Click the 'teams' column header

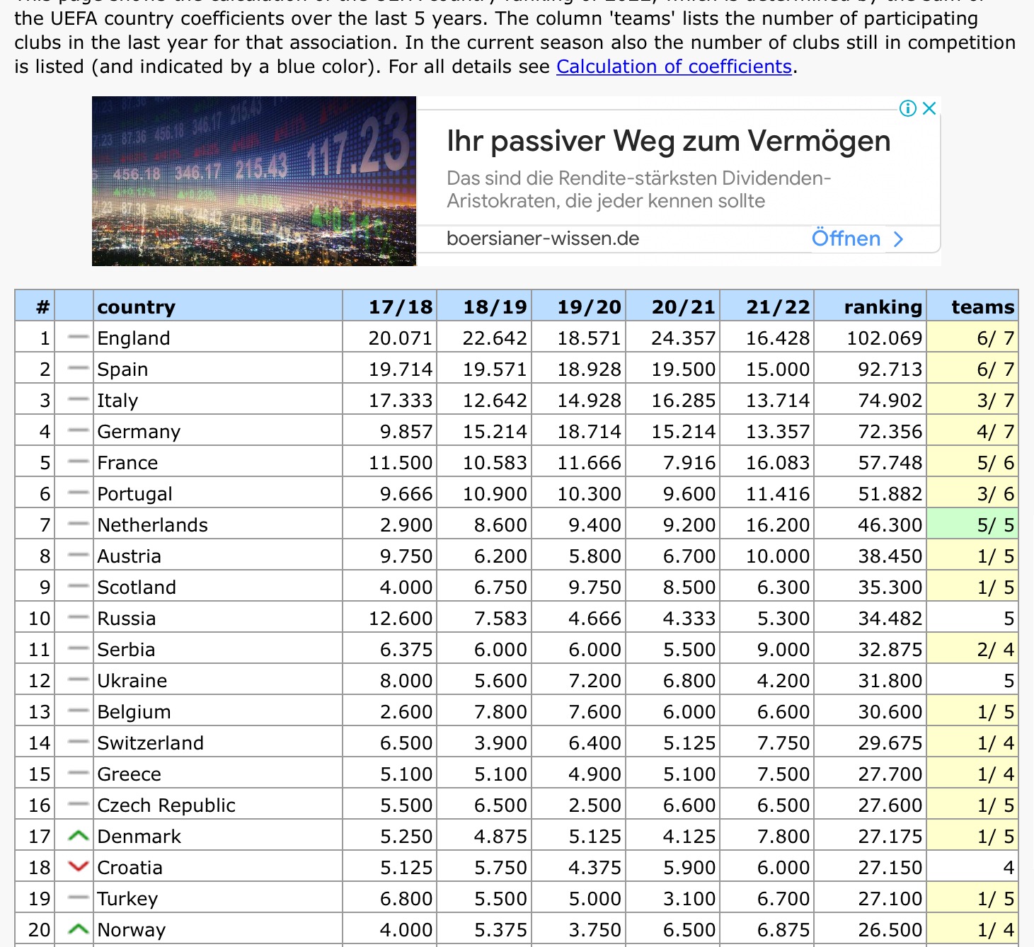coord(982,307)
